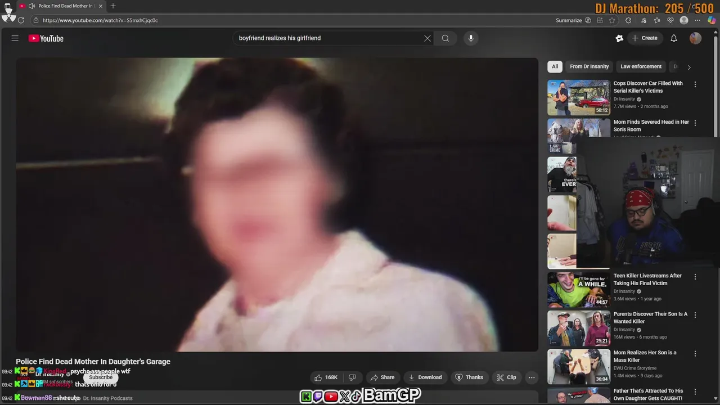Open the browser Extensions puzzle icon

[x=628, y=20]
